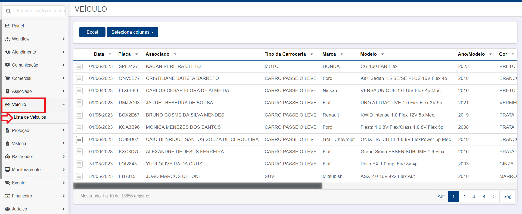Image resolution: width=522 pixels, height=214 pixels.
Task: Click the Comercial shopping cart icon
Action: click(7, 78)
